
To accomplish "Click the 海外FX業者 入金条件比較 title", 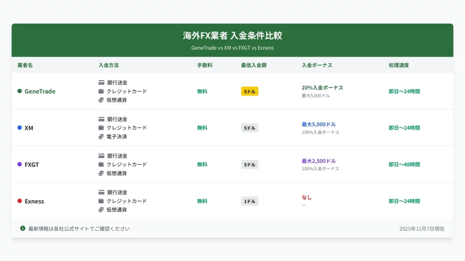I will (x=232, y=36).
